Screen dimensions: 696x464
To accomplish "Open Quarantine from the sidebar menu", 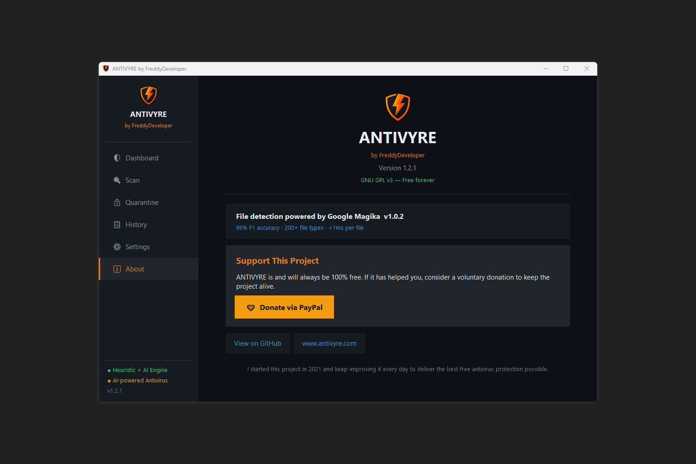I will click(x=142, y=202).
